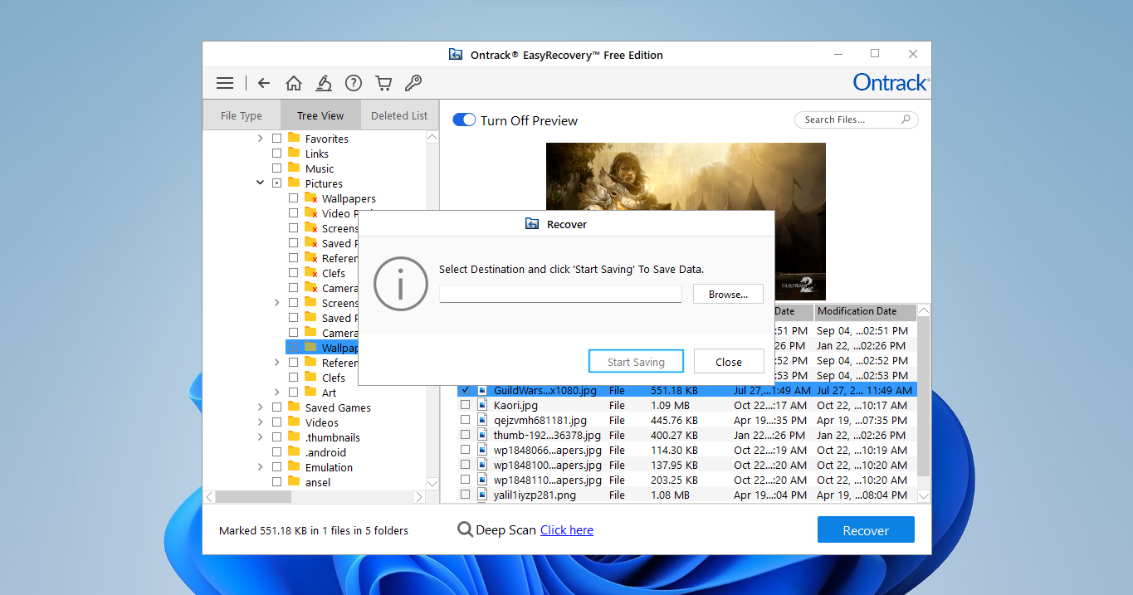1133x595 pixels.
Task: Open the Deep Scan 'Click here' link
Action: [x=567, y=530]
